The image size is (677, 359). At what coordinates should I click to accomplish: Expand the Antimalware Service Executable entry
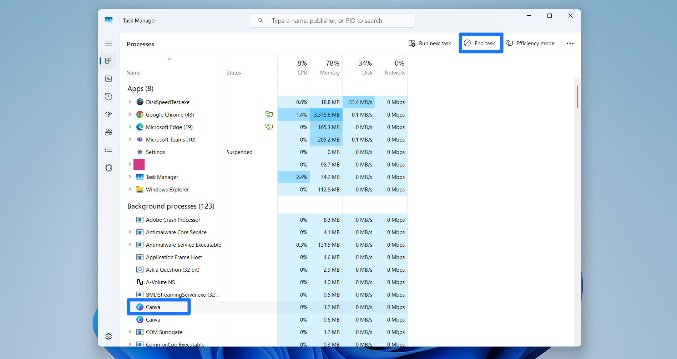[x=130, y=245]
